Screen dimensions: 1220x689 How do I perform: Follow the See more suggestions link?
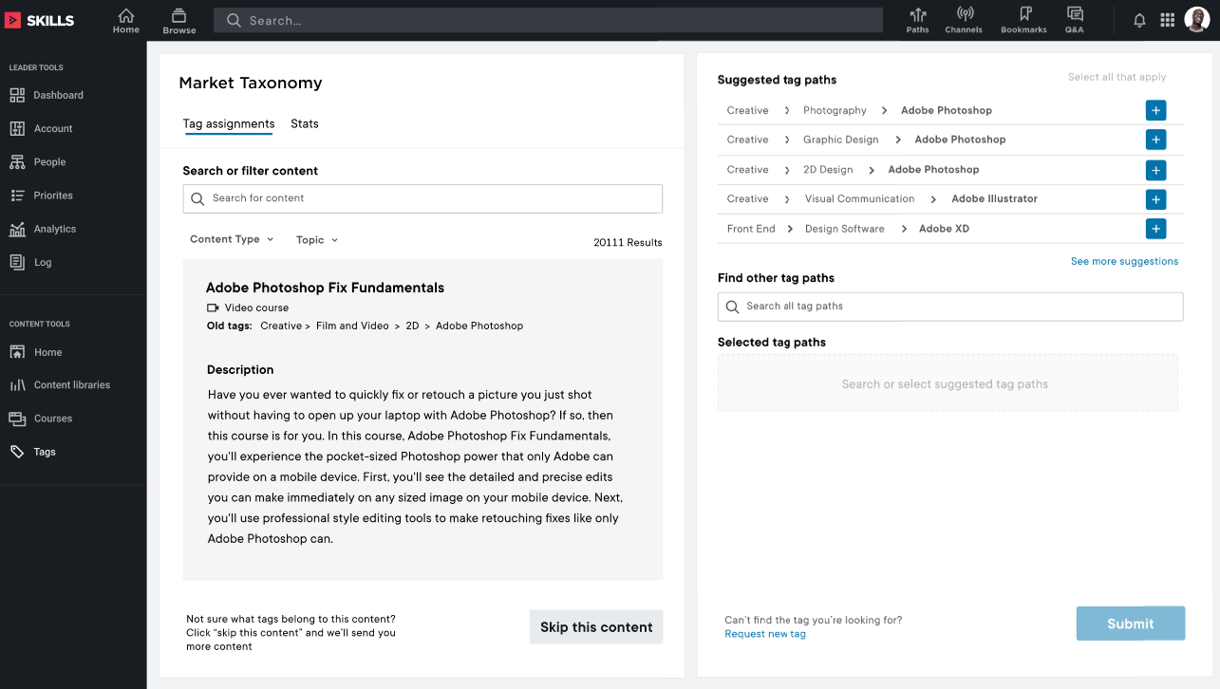point(1124,261)
